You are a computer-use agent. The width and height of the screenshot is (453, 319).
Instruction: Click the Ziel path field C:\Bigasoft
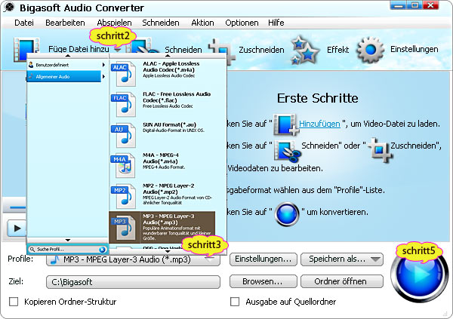(133, 282)
